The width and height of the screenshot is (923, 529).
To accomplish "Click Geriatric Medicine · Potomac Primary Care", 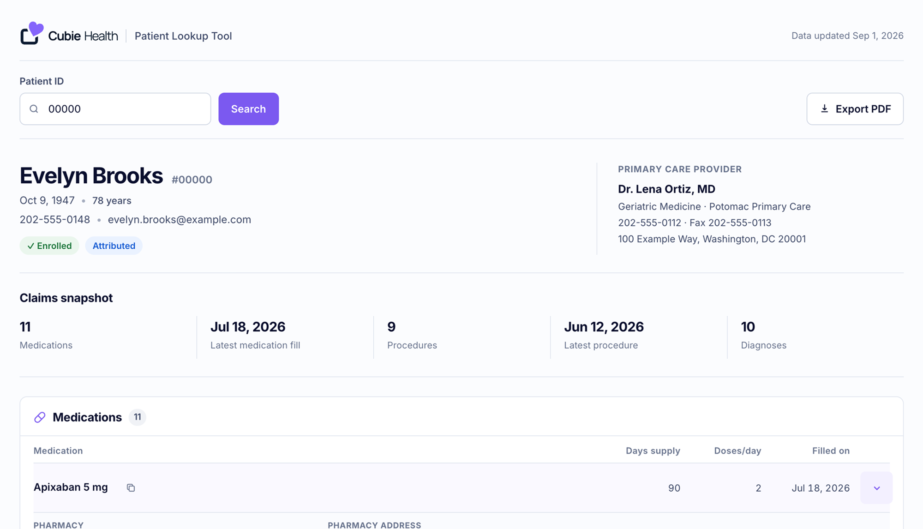I will coord(714,207).
